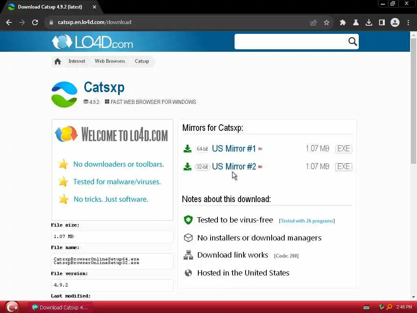417x313 pixels.
Task: Open the Catsxp breadcrumb
Action: tap(142, 61)
